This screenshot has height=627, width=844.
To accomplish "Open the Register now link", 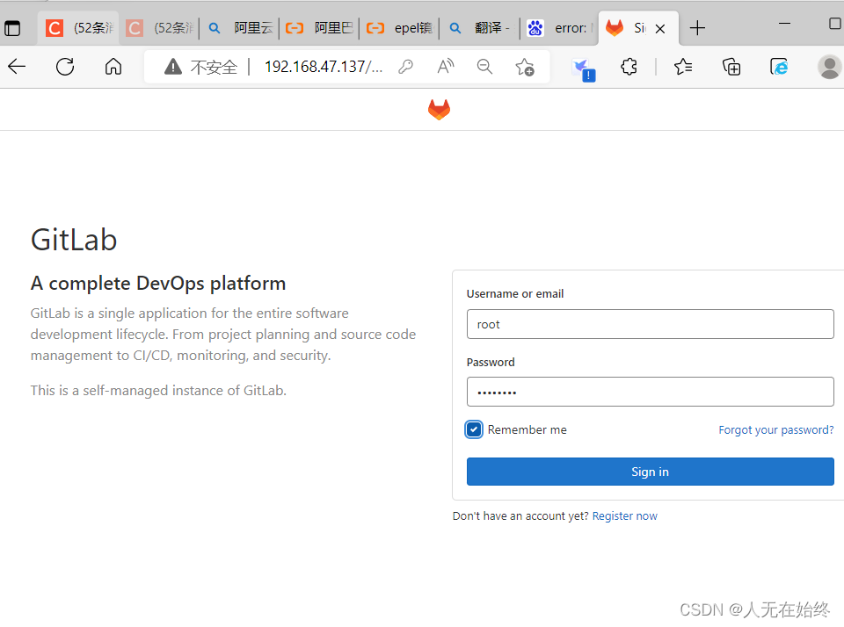I will (625, 515).
